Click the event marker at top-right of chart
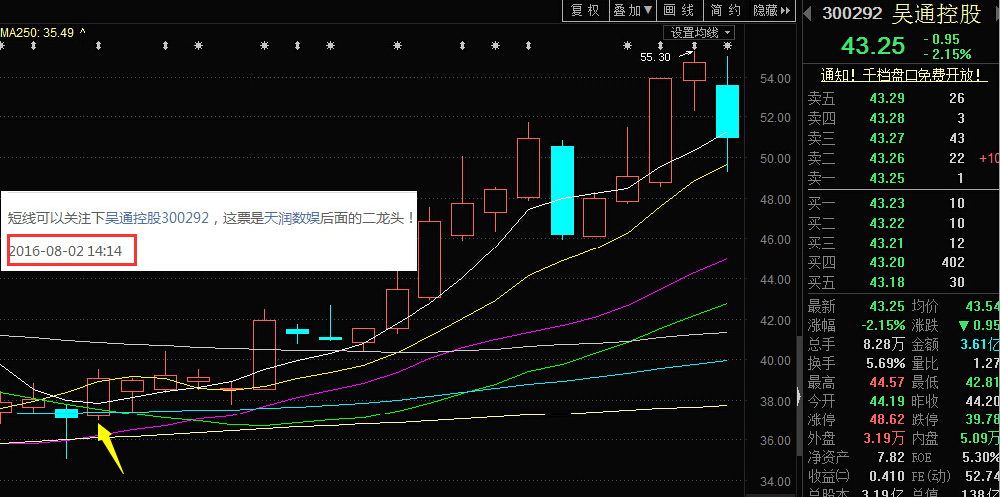The image size is (1000, 497). tap(727, 46)
